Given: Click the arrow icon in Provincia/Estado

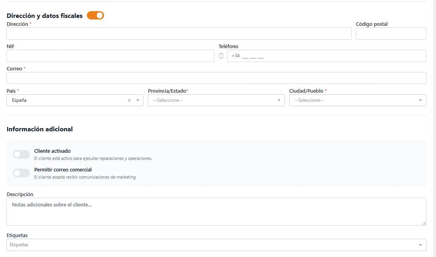Looking at the screenshot, I should tap(279, 101).
